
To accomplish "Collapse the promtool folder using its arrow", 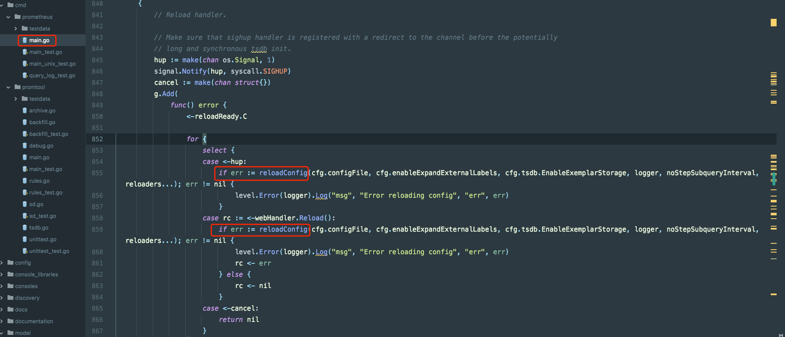I will (x=8, y=87).
